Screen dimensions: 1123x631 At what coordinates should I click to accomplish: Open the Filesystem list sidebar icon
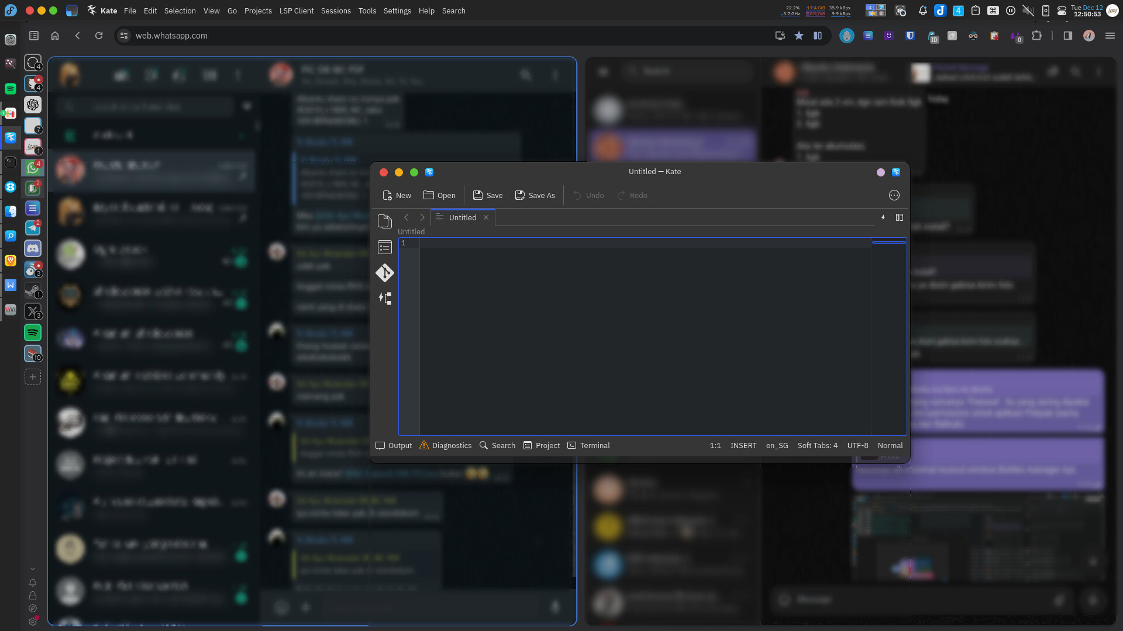(x=384, y=247)
